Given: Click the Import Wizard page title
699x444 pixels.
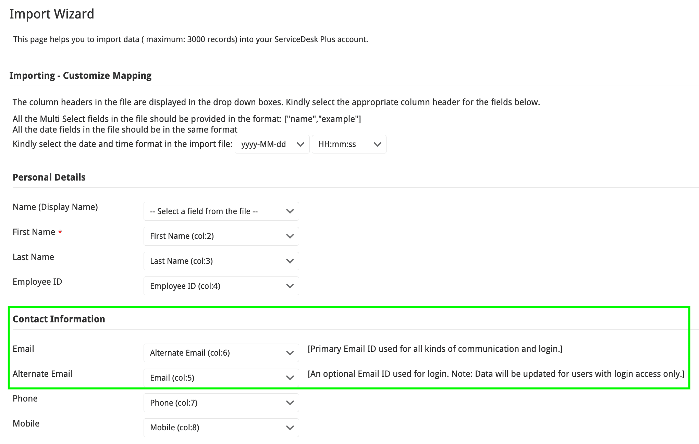Looking at the screenshot, I should (52, 14).
